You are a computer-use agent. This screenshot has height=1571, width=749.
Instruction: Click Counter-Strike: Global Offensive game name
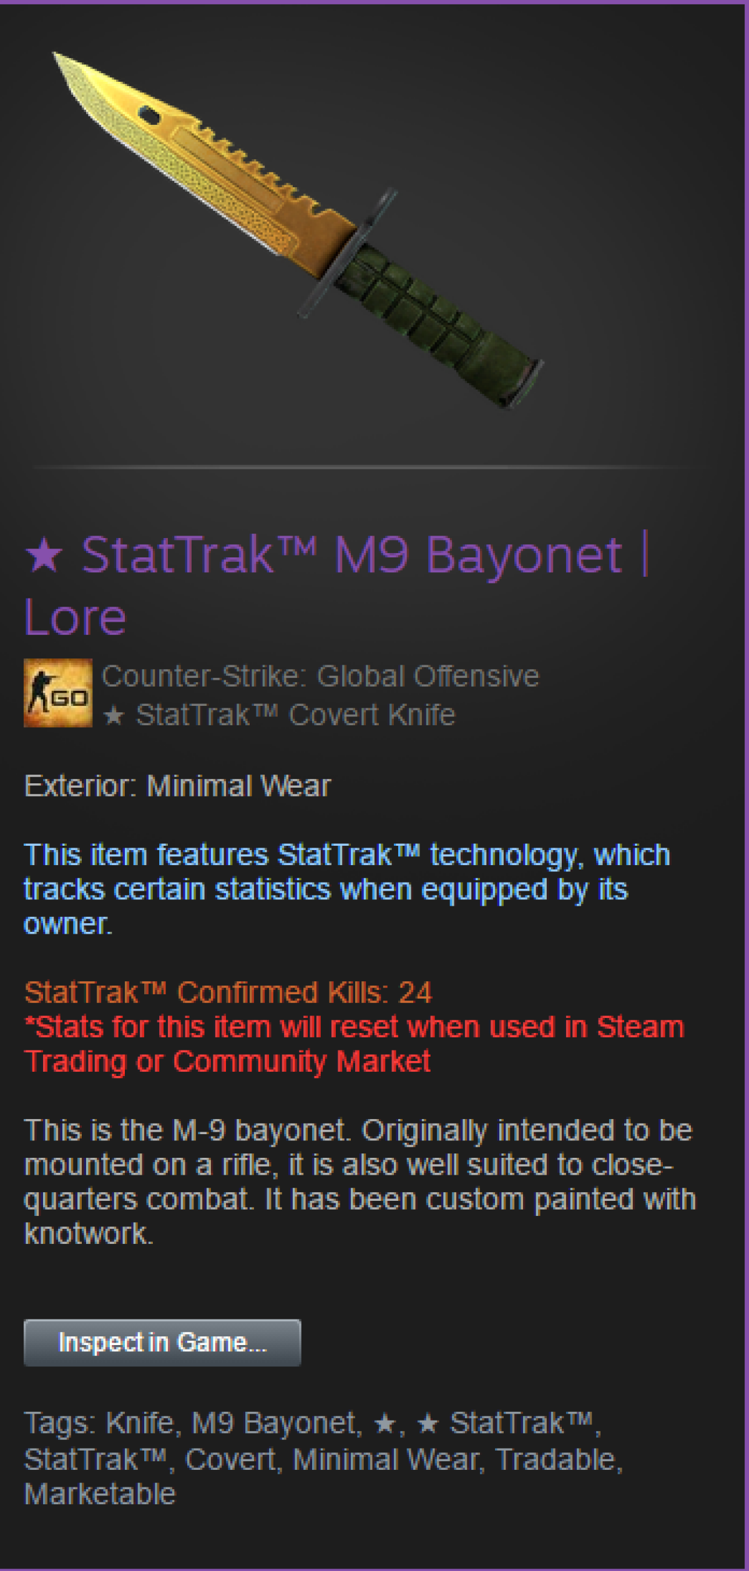click(x=320, y=677)
